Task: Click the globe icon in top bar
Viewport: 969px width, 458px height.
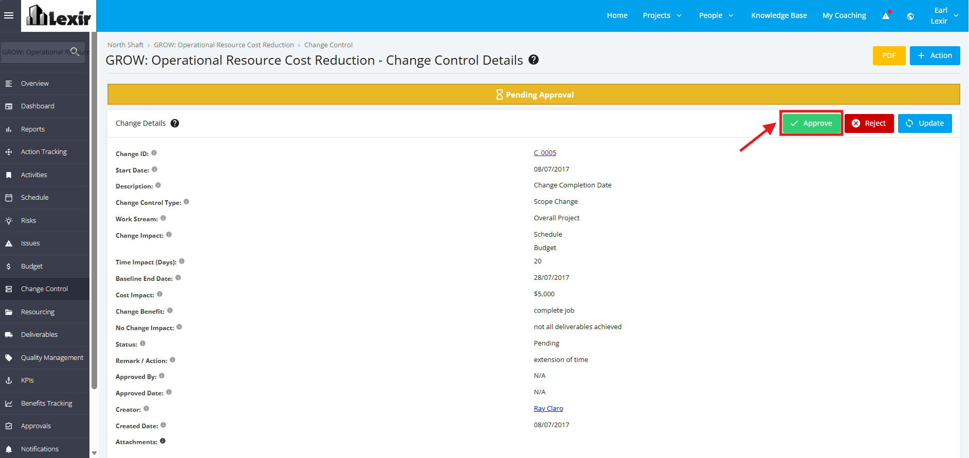Action: (x=910, y=16)
